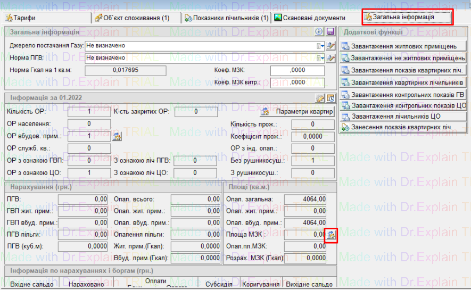Click the purple save diskette icon
The width and height of the screenshot is (471, 290).
coord(330,32)
